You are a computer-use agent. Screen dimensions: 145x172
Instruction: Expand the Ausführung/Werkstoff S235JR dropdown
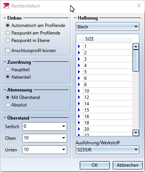[108, 150]
